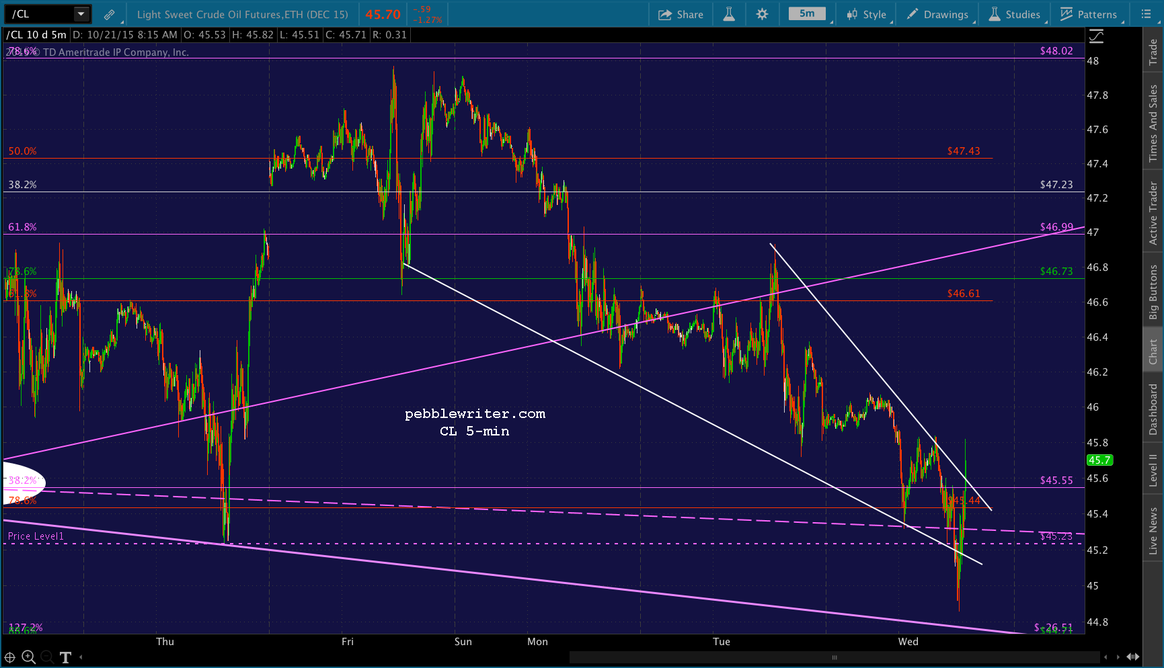
Task: Select the text annotation T tool
Action: tap(65, 657)
